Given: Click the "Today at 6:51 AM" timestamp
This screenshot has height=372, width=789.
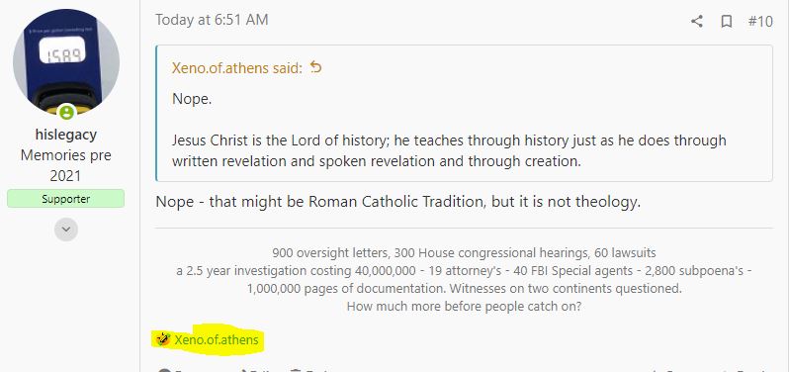Looking at the screenshot, I should coord(212,20).
